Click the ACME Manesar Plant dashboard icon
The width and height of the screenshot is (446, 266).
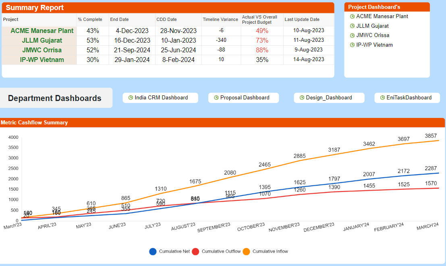coord(352,16)
